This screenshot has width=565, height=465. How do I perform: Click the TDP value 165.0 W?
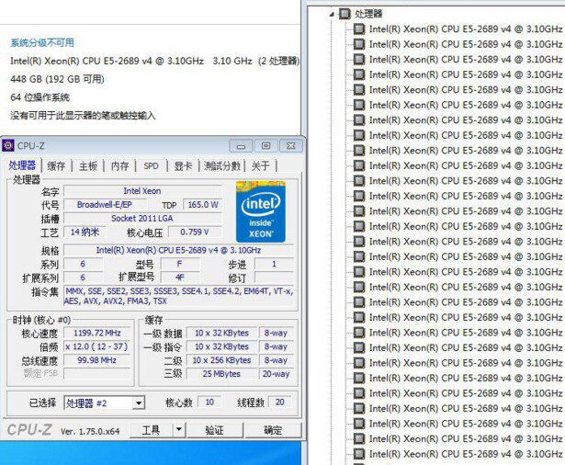(x=203, y=205)
